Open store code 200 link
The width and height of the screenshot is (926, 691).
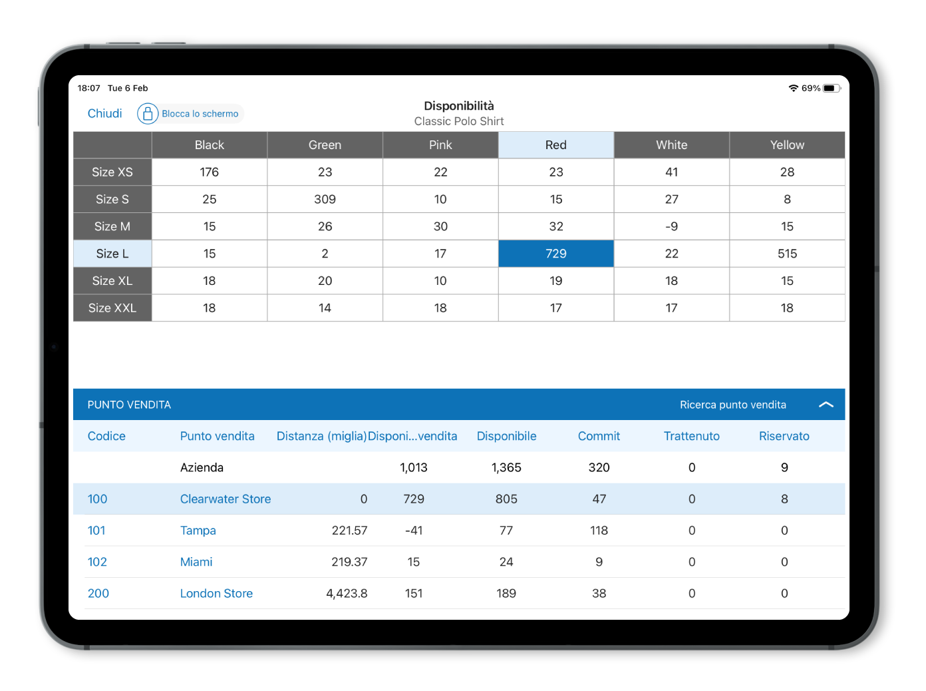click(98, 593)
